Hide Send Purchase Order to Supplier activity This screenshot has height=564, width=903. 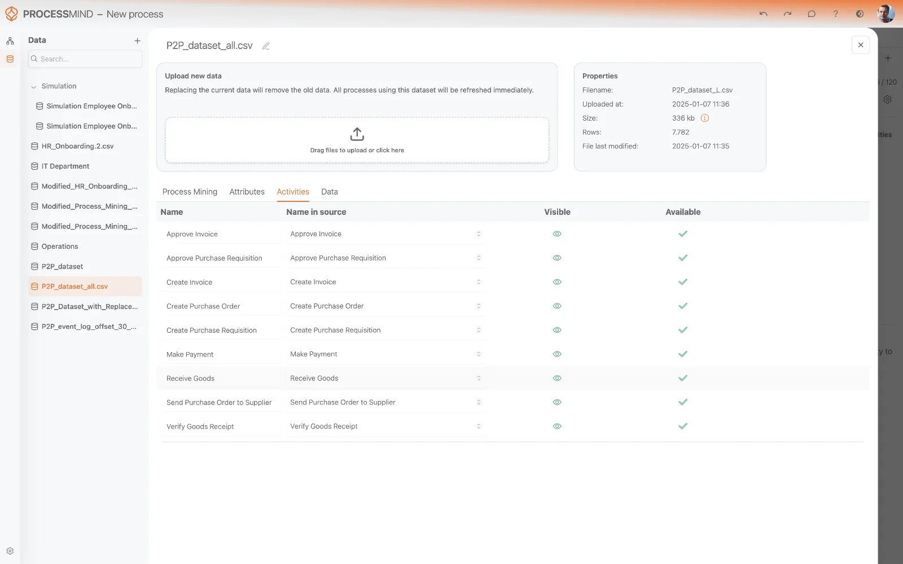(x=557, y=402)
